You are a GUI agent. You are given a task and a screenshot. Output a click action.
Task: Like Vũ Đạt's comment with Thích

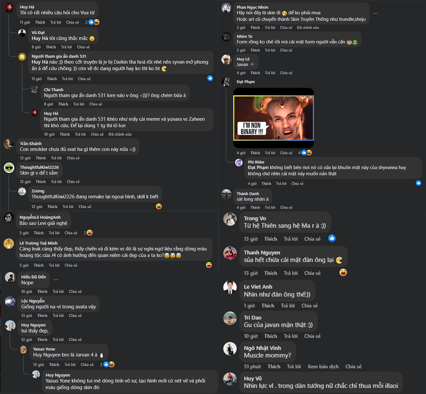pos(51,47)
